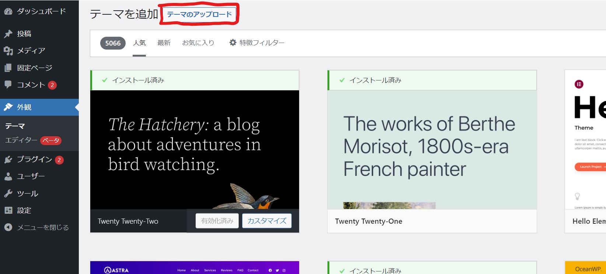Click the gear icon for 特徴フィルター
Viewport: 606px width, 274px height.
pos(233,43)
